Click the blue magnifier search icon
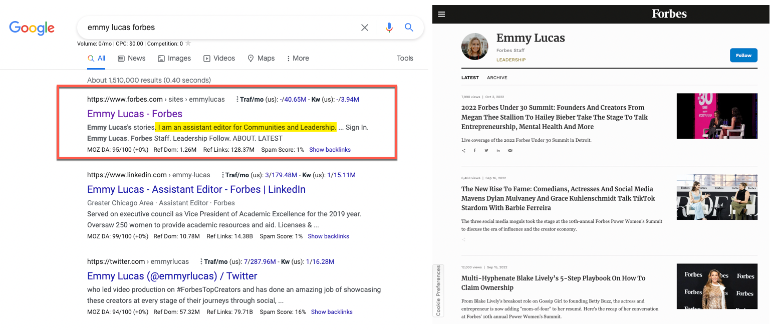The width and height of the screenshot is (774, 336). coord(409,28)
